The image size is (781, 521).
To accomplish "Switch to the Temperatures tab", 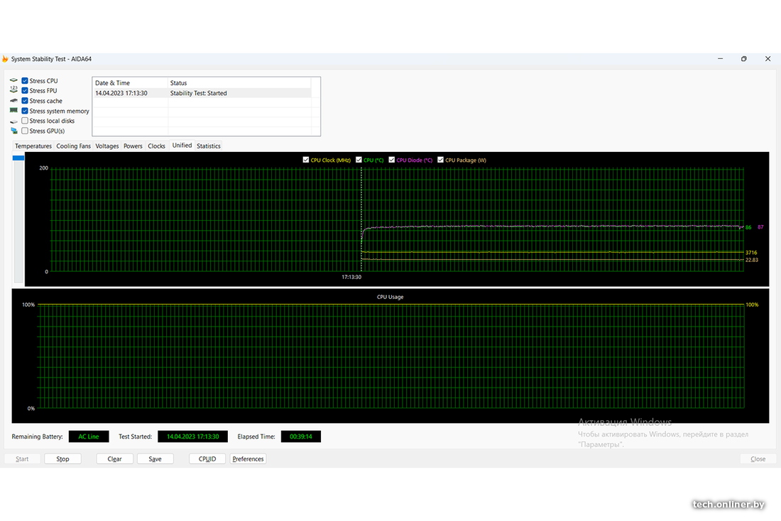I will (x=33, y=146).
